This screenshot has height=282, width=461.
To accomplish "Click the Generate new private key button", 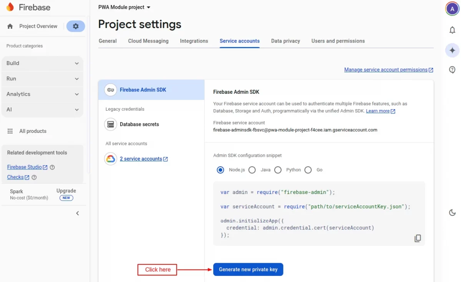I will click(248, 269).
